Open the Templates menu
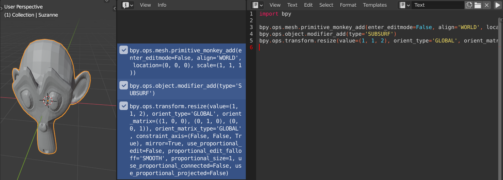The height and width of the screenshot is (180, 503). (375, 5)
